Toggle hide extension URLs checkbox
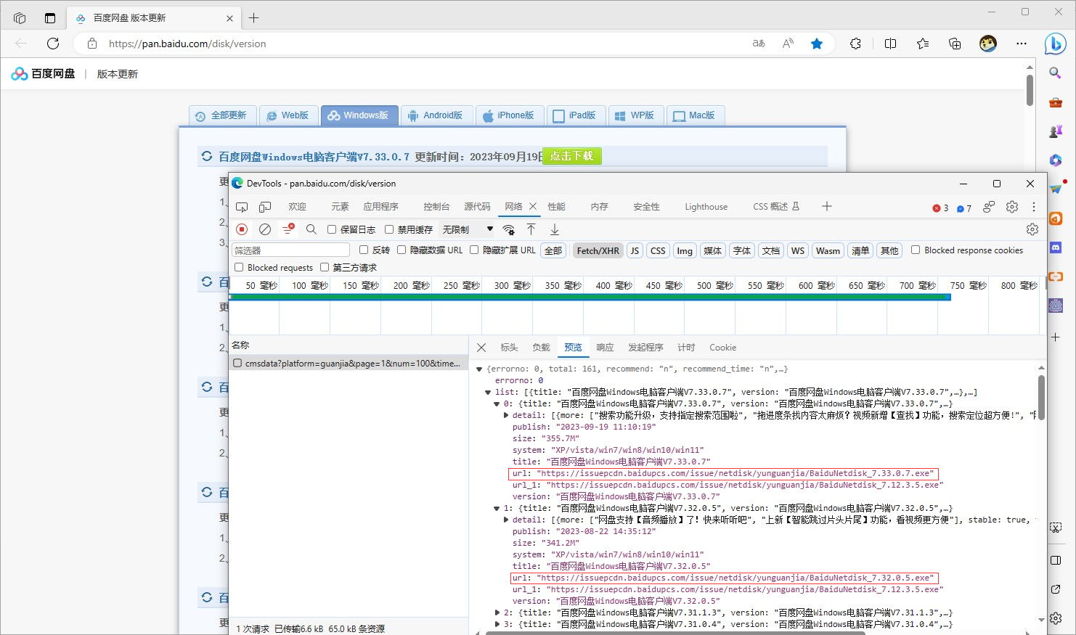The height and width of the screenshot is (635, 1076). tap(474, 250)
